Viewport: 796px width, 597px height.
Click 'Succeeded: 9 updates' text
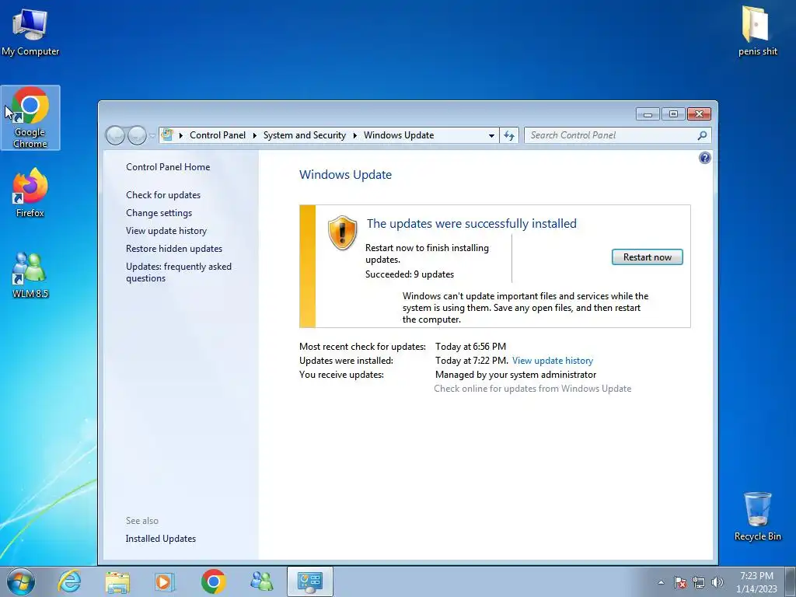[x=409, y=274]
